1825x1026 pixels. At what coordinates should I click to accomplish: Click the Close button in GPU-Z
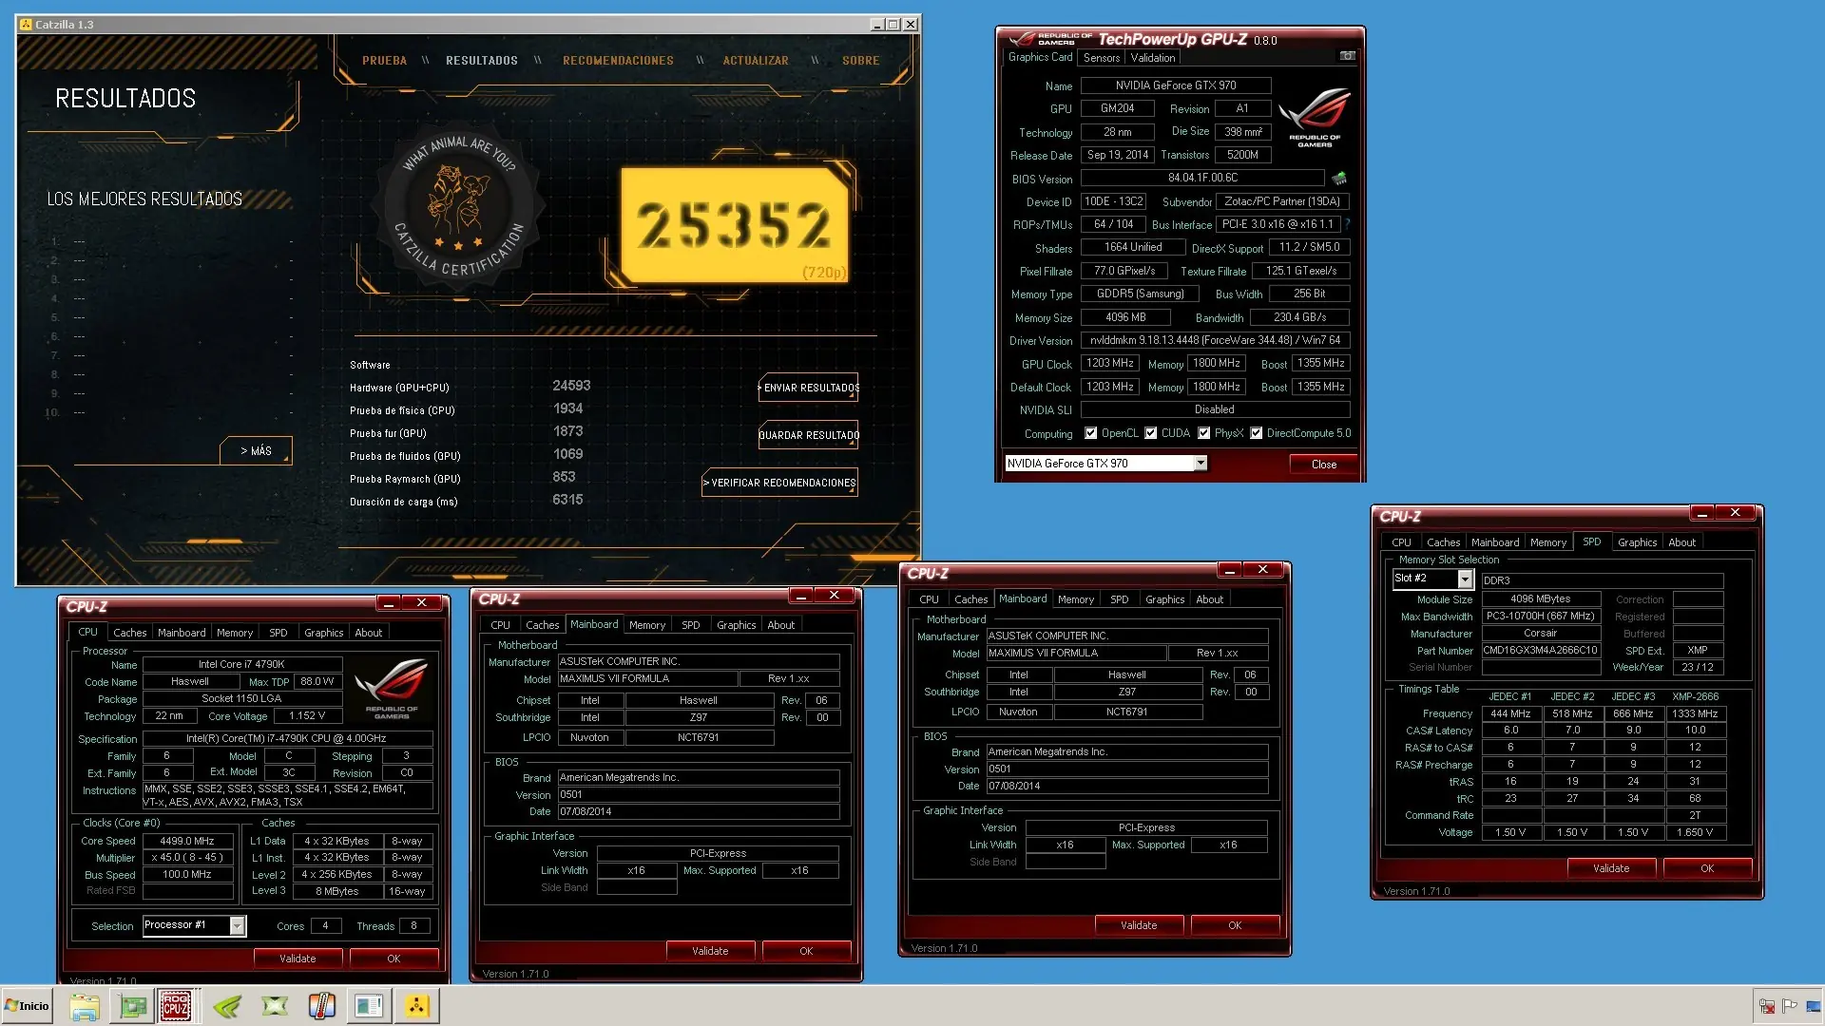click(x=1323, y=465)
